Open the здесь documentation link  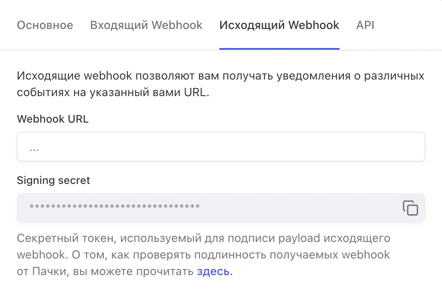(x=214, y=272)
